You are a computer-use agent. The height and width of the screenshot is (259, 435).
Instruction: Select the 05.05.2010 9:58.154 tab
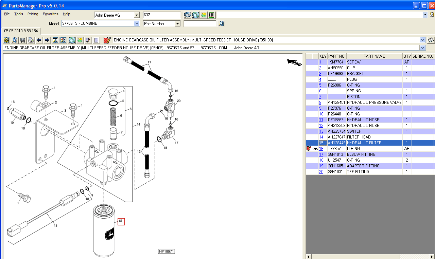[x=21, y=31]
